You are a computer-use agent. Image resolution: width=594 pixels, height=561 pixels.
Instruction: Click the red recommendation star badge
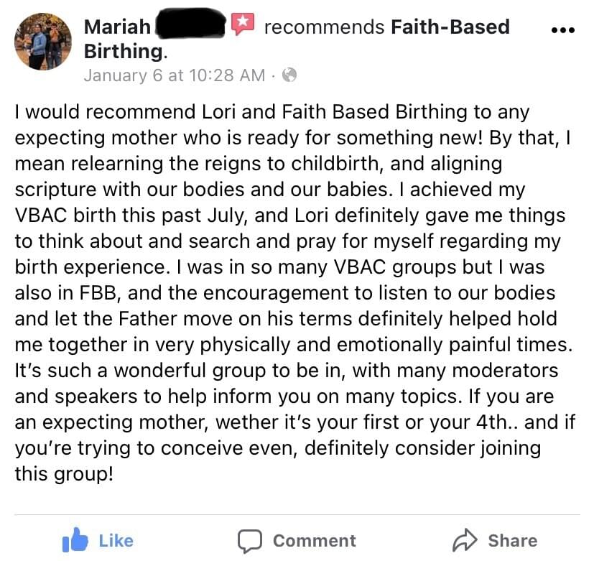(243, 25)
